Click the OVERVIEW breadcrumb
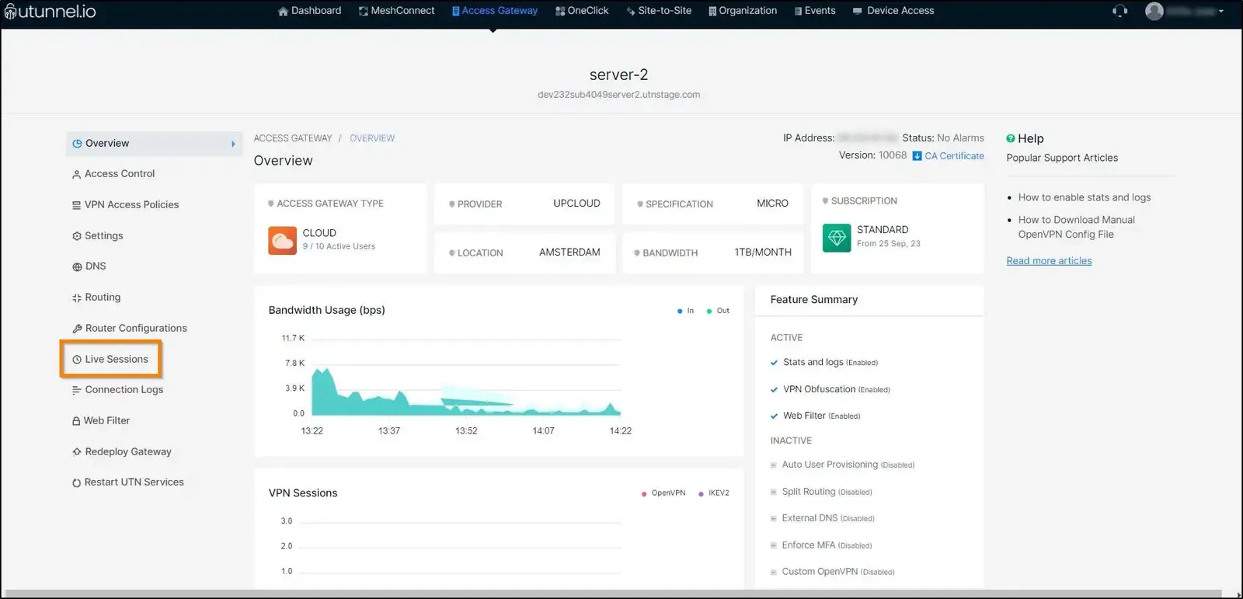1243x599 pixels. [372, 138]
